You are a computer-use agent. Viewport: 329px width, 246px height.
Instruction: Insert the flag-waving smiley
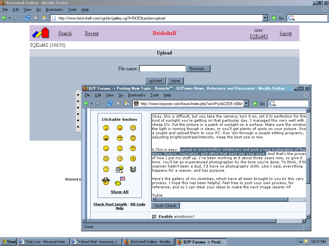tap(120, 181)
